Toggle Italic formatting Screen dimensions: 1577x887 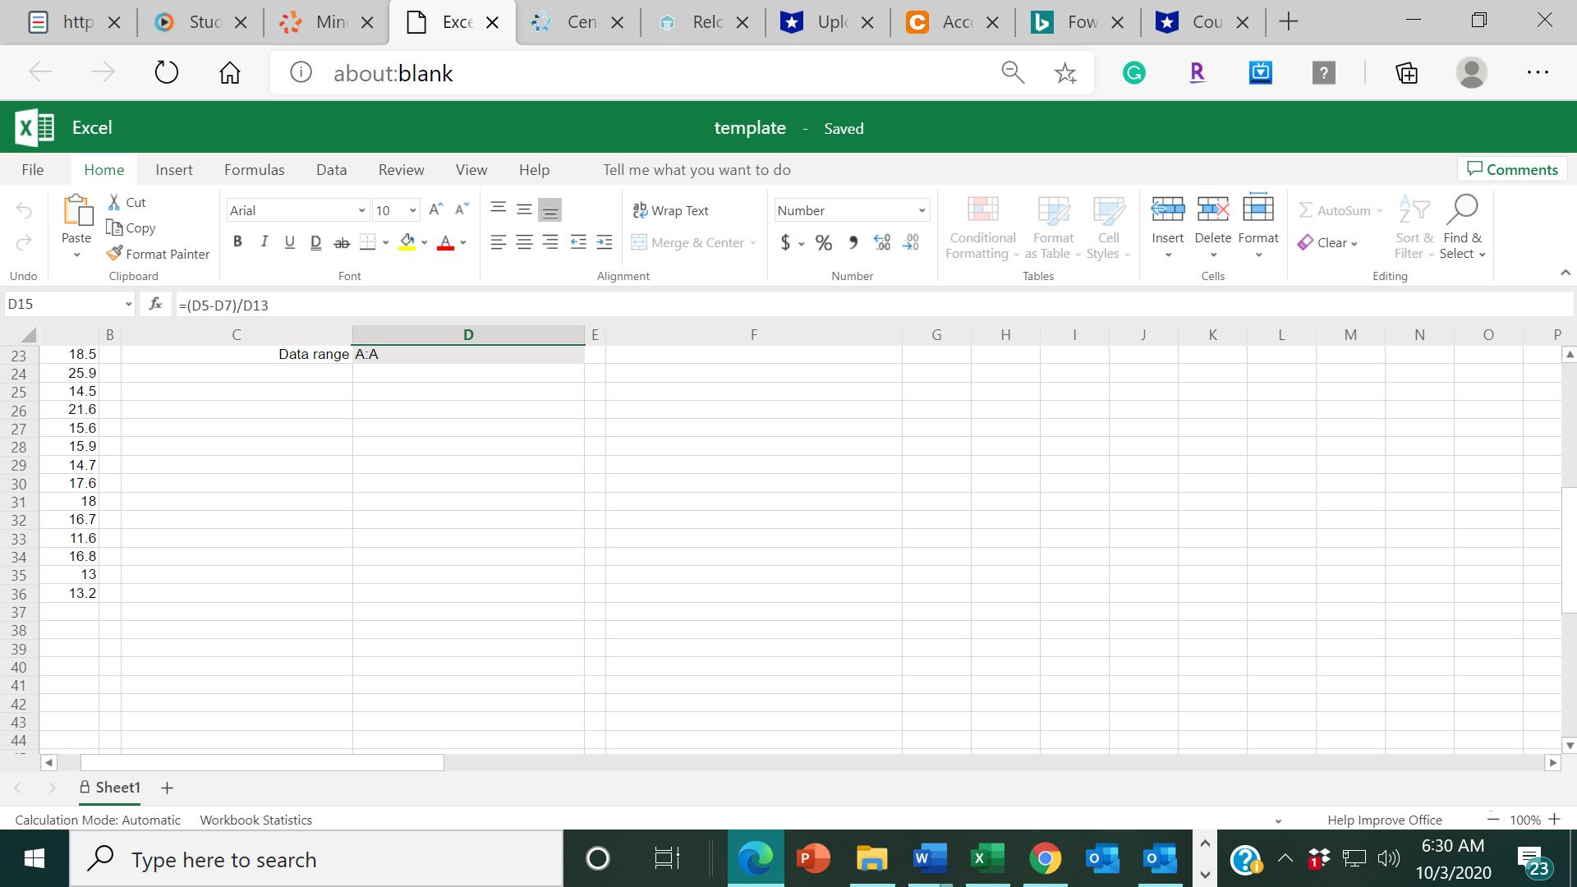(x=264, y=242)
